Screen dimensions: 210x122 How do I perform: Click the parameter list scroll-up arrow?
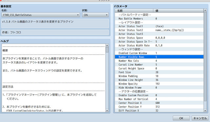click(x=205, y=10)
